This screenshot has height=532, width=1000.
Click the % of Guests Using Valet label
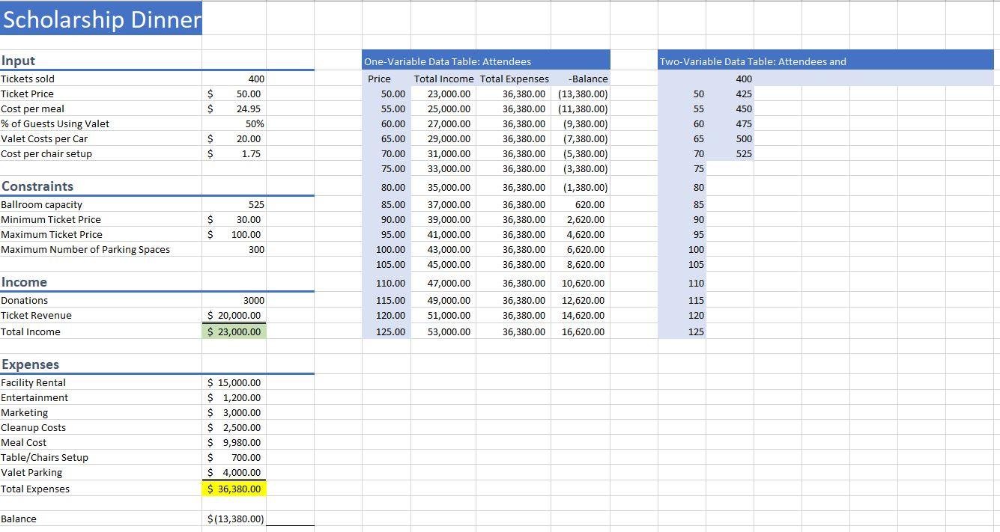[55, 123]
